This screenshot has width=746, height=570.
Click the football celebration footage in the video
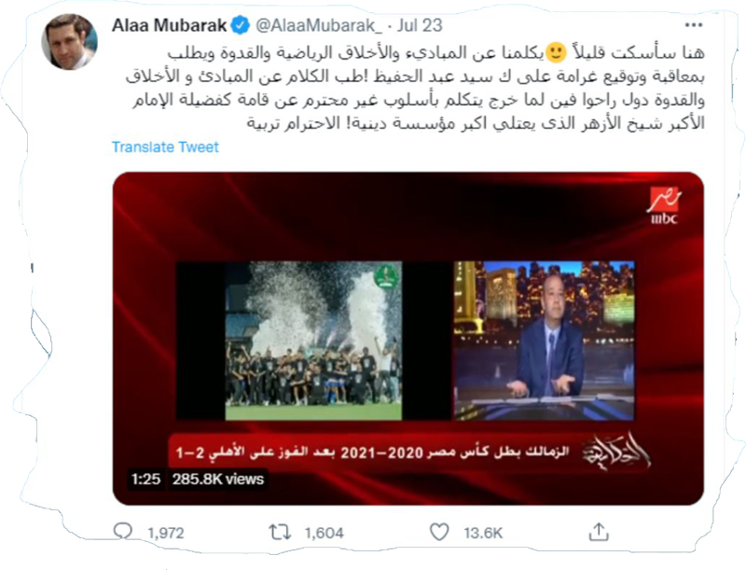point(313,341)
